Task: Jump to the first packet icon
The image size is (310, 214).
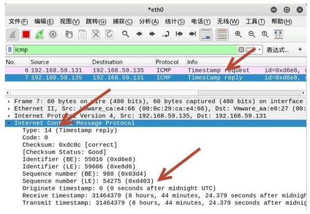Action: point(179,35)
